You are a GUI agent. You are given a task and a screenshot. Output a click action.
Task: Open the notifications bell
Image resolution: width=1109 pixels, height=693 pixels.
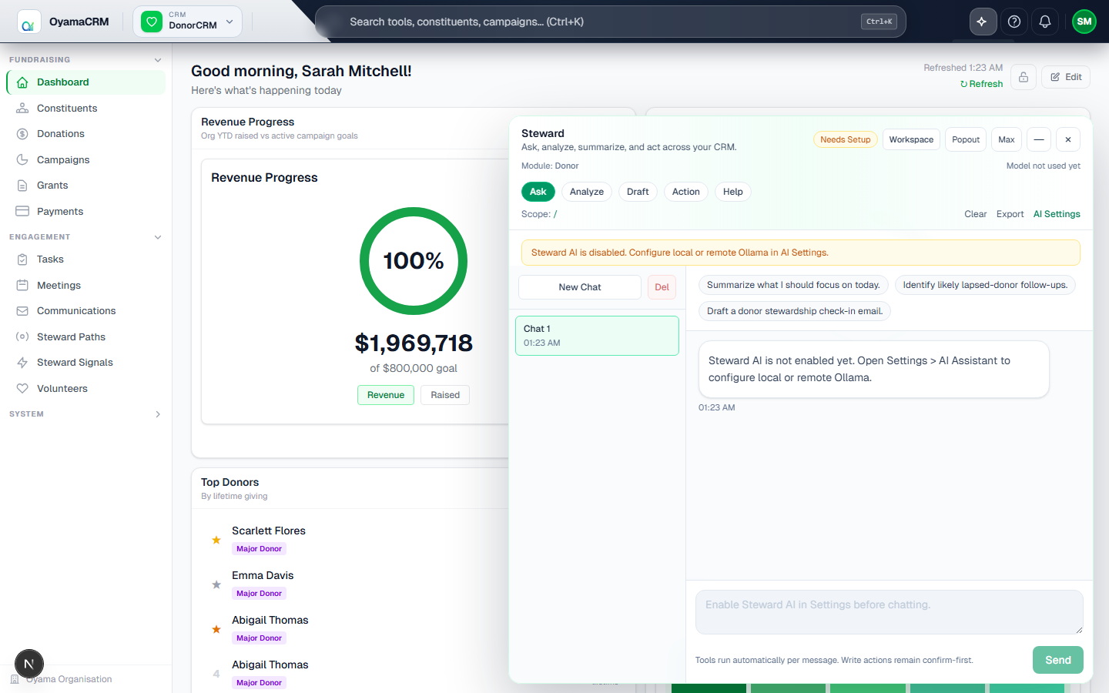1045,22
